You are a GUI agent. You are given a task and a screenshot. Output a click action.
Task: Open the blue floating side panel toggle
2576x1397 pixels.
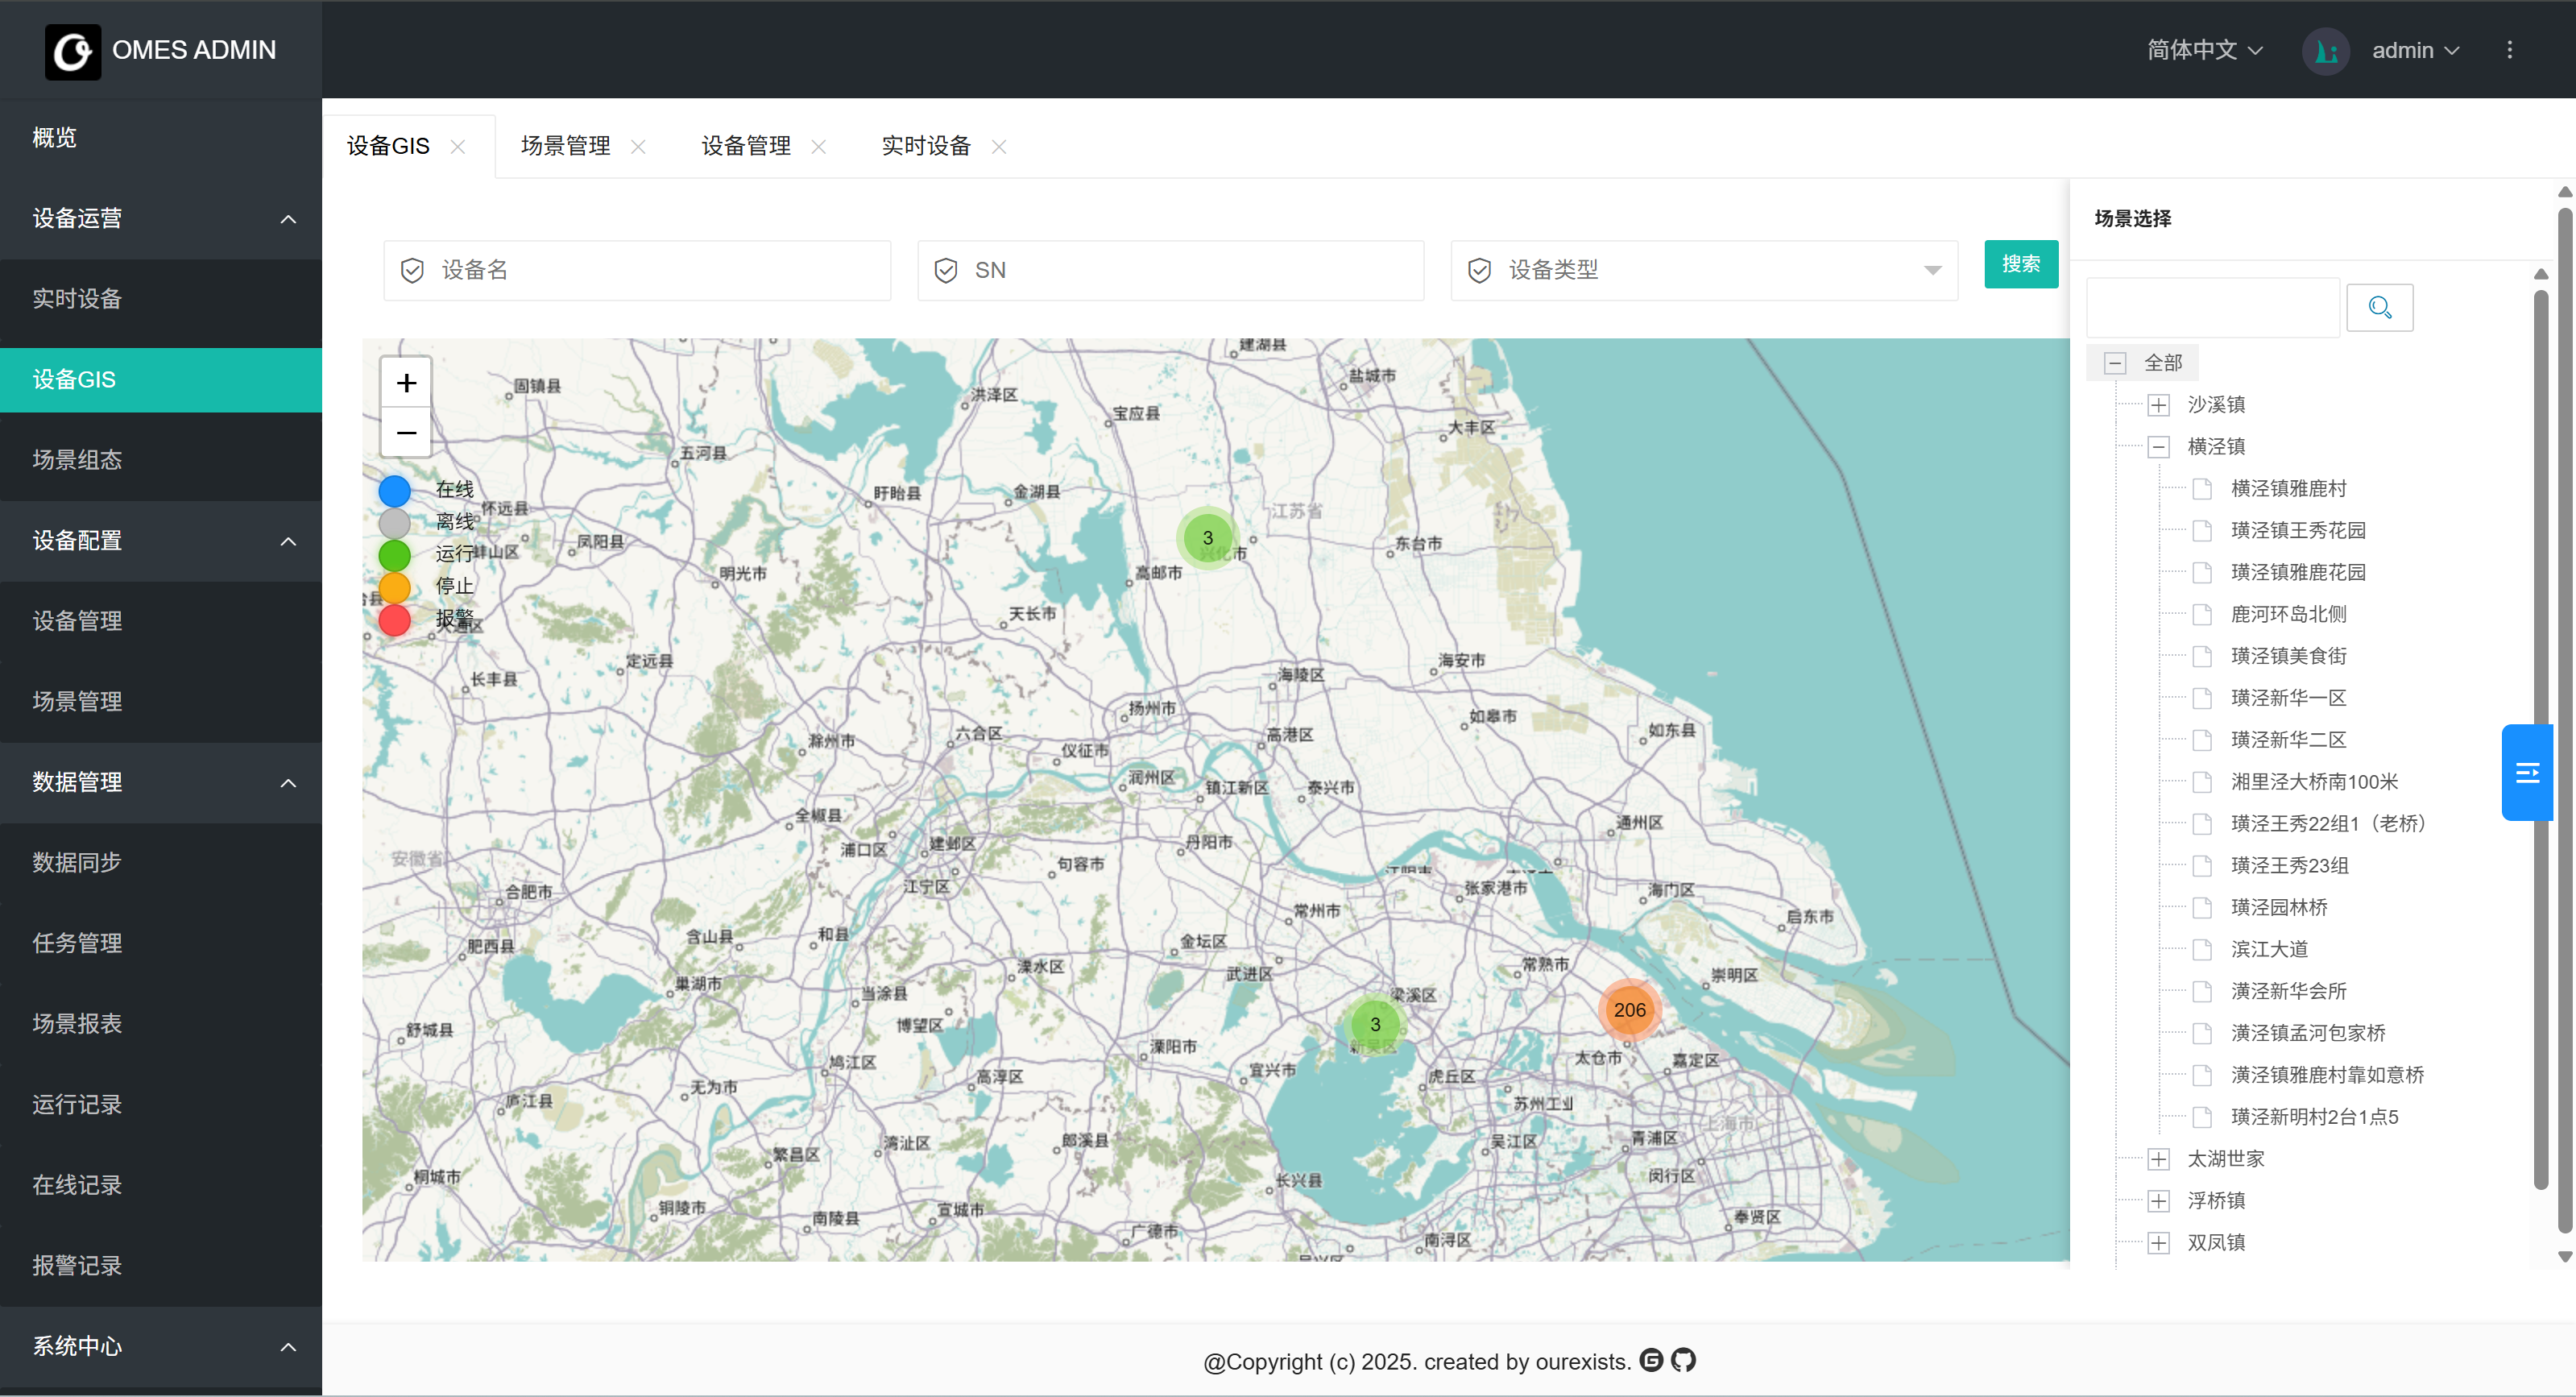[2527, 772]
